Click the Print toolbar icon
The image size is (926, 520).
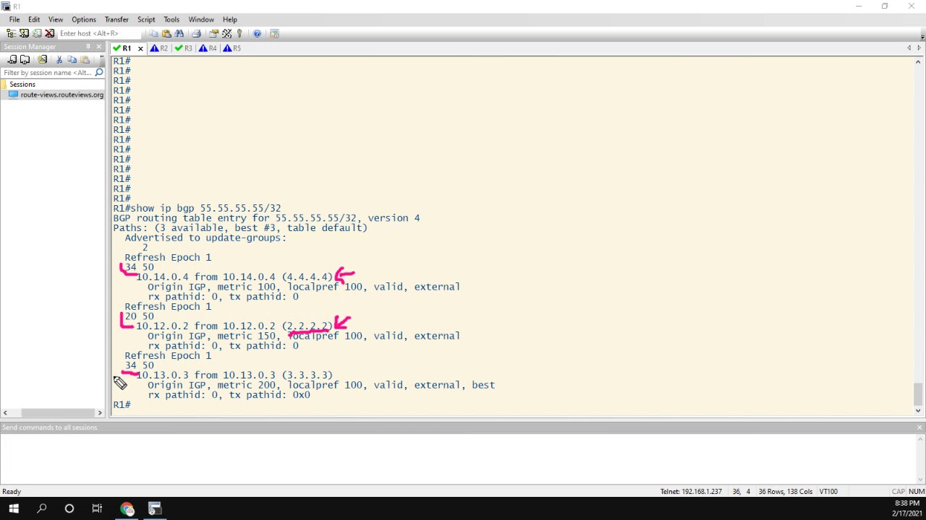point(196,33)
